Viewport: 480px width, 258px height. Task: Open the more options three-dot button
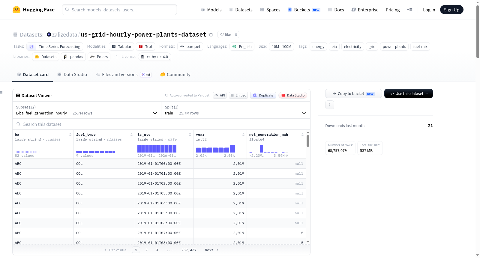click(330, 105)
